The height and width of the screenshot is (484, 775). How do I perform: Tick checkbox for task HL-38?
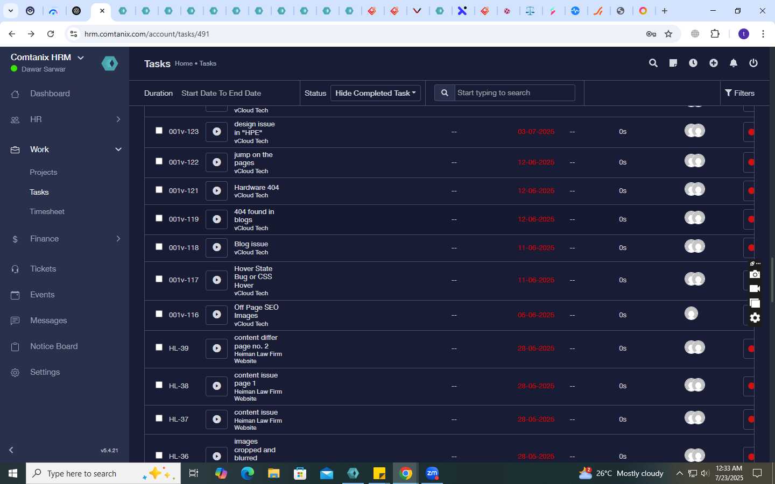pos(159,385)
